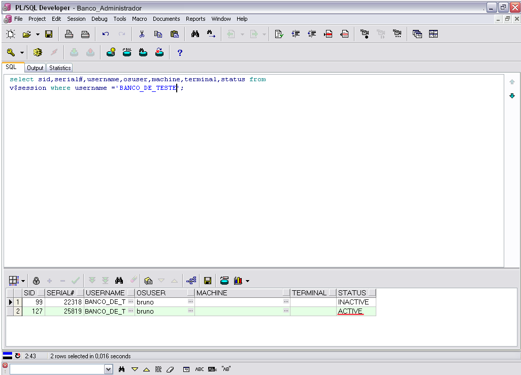The height and width of the screenshot is (375, 521).
Task: Click the ellipsis button in first OSUSER cell
Action: point(190,302)
